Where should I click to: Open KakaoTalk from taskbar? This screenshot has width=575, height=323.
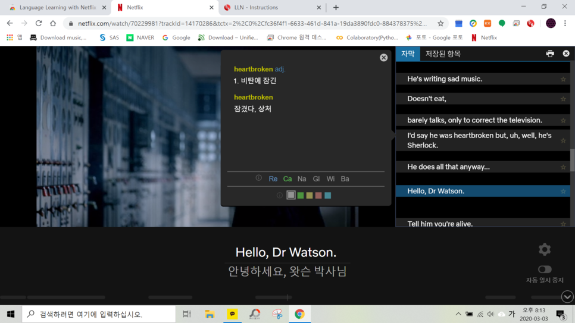point(232,314)
